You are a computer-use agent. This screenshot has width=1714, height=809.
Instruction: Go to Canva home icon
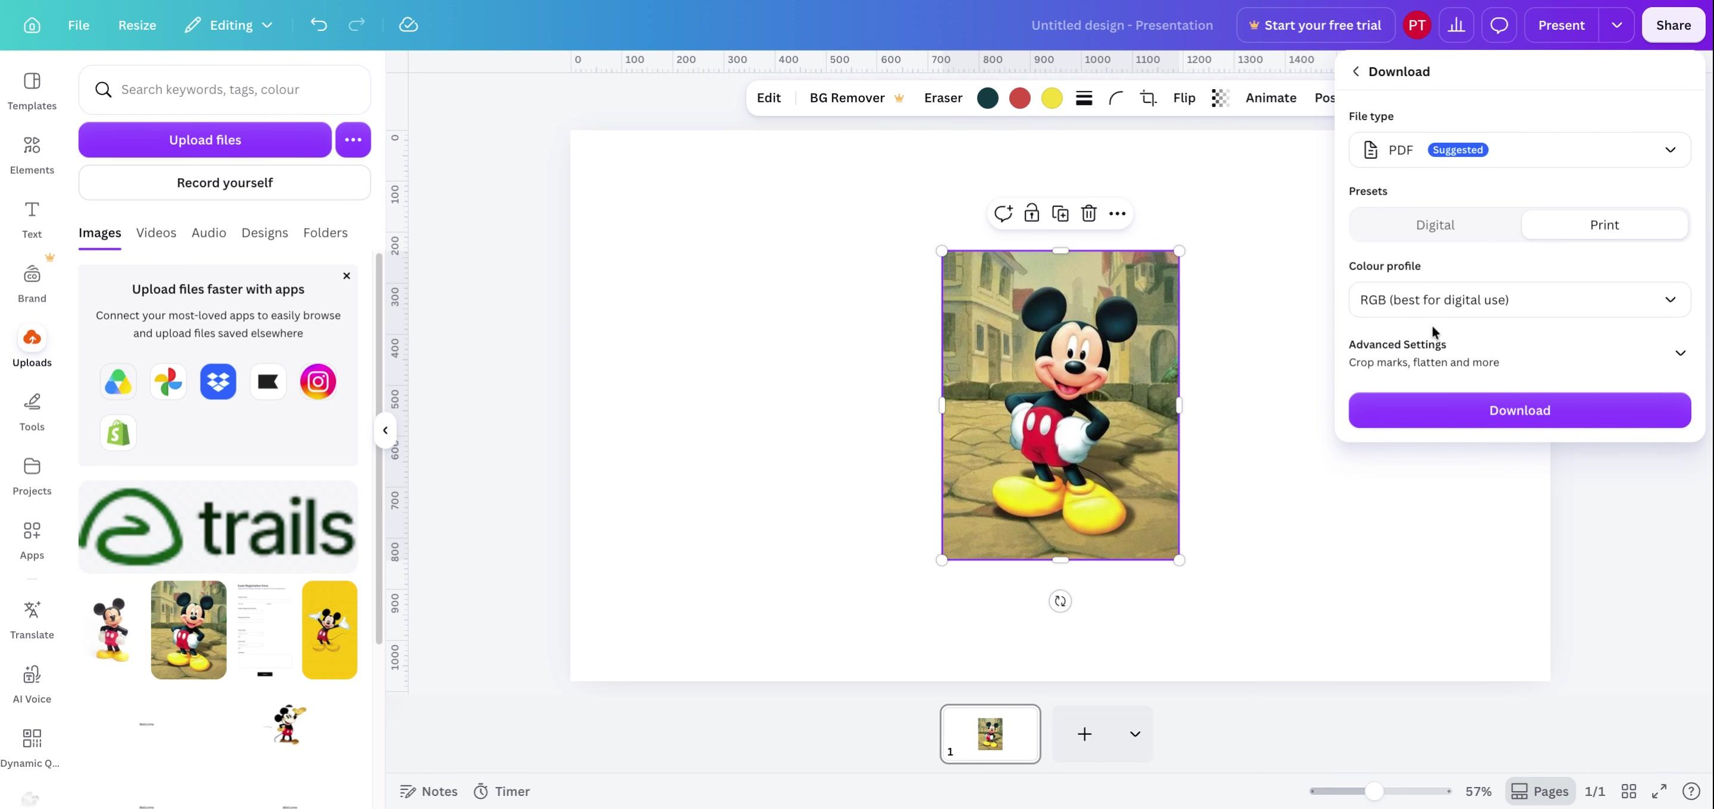(32, 25)
